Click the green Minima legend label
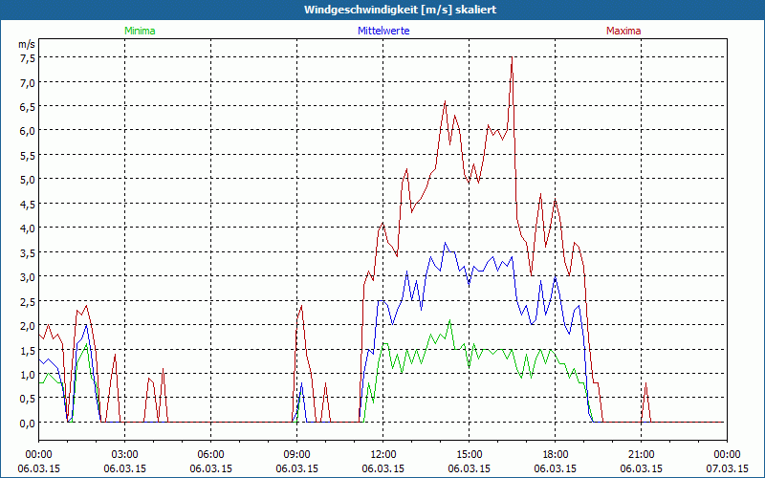765x478 pixels. coord(139,31)
